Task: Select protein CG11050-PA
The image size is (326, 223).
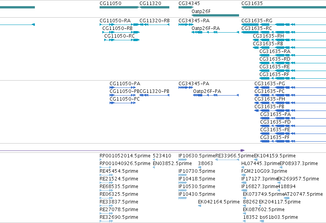Action: [123, 88]
